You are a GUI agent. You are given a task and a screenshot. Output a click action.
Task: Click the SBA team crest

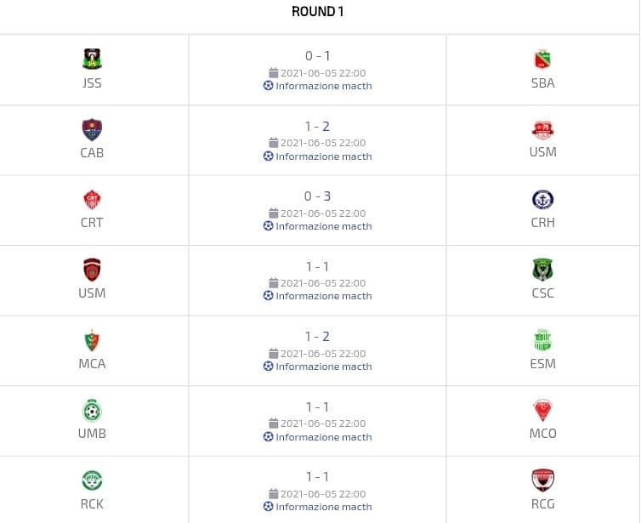(542, 59)
